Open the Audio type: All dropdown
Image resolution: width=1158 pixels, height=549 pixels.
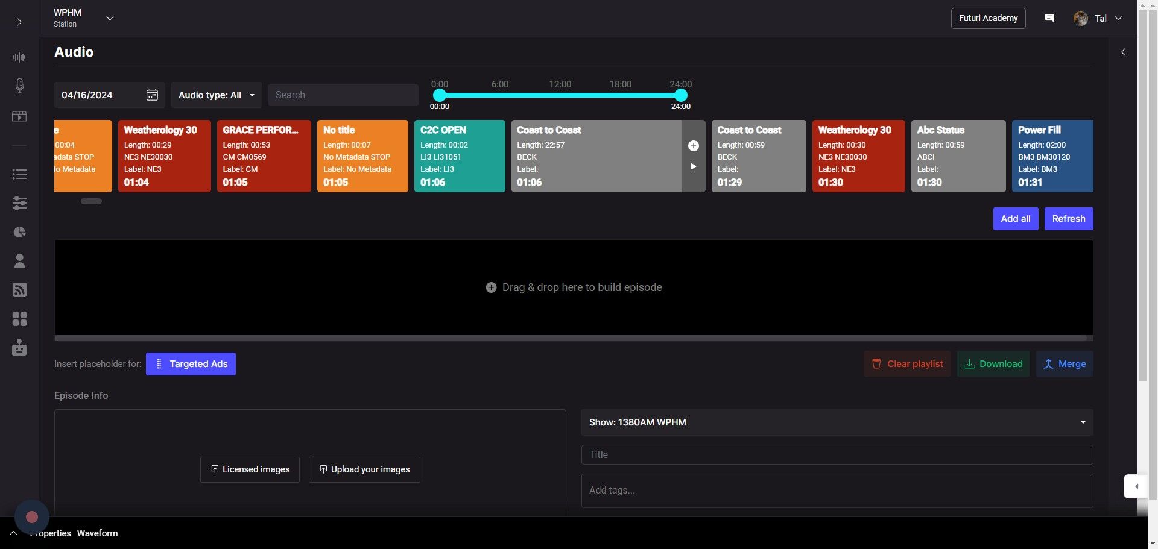point(216,95)
